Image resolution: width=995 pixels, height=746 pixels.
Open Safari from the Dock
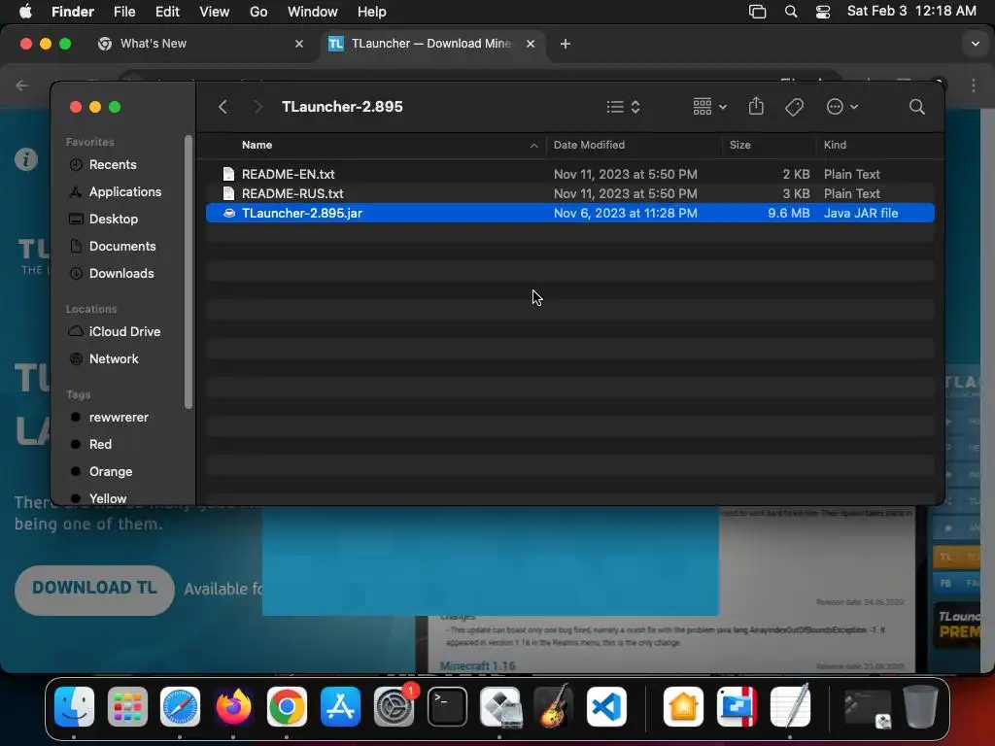pyautogui.click(x=180, y=707)
